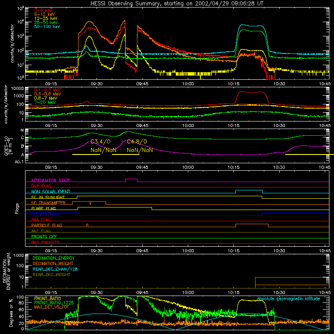Viewport: 334px width, 334px height.
Task: Click the 'REAR_DEC_WEIGHT' legend label
Action: [x=51, y=275]
